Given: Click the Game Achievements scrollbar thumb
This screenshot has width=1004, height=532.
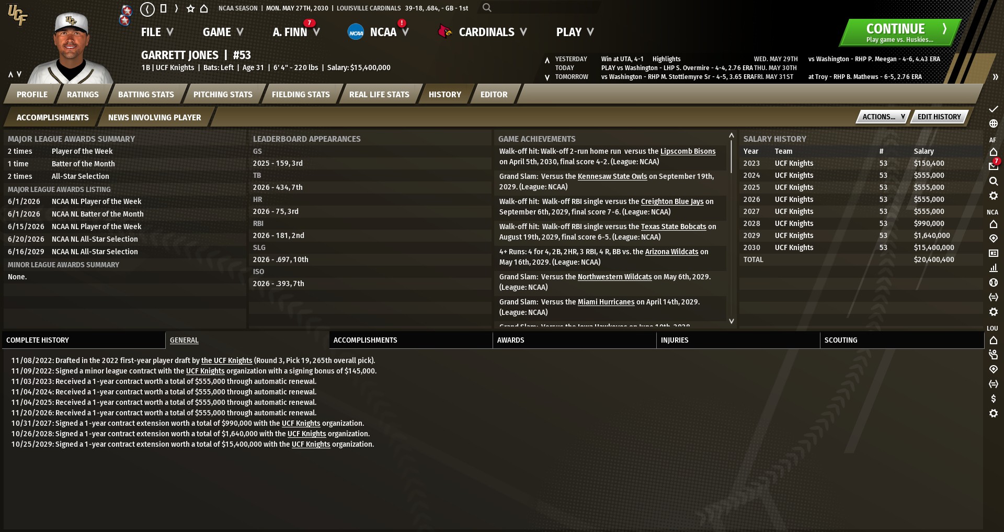Looking at the screenshot, I should [x=731, y=156].
